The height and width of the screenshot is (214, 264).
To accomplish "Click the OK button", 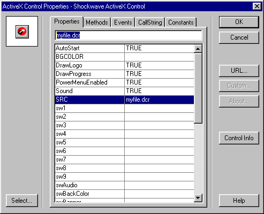I will [239, 22].
